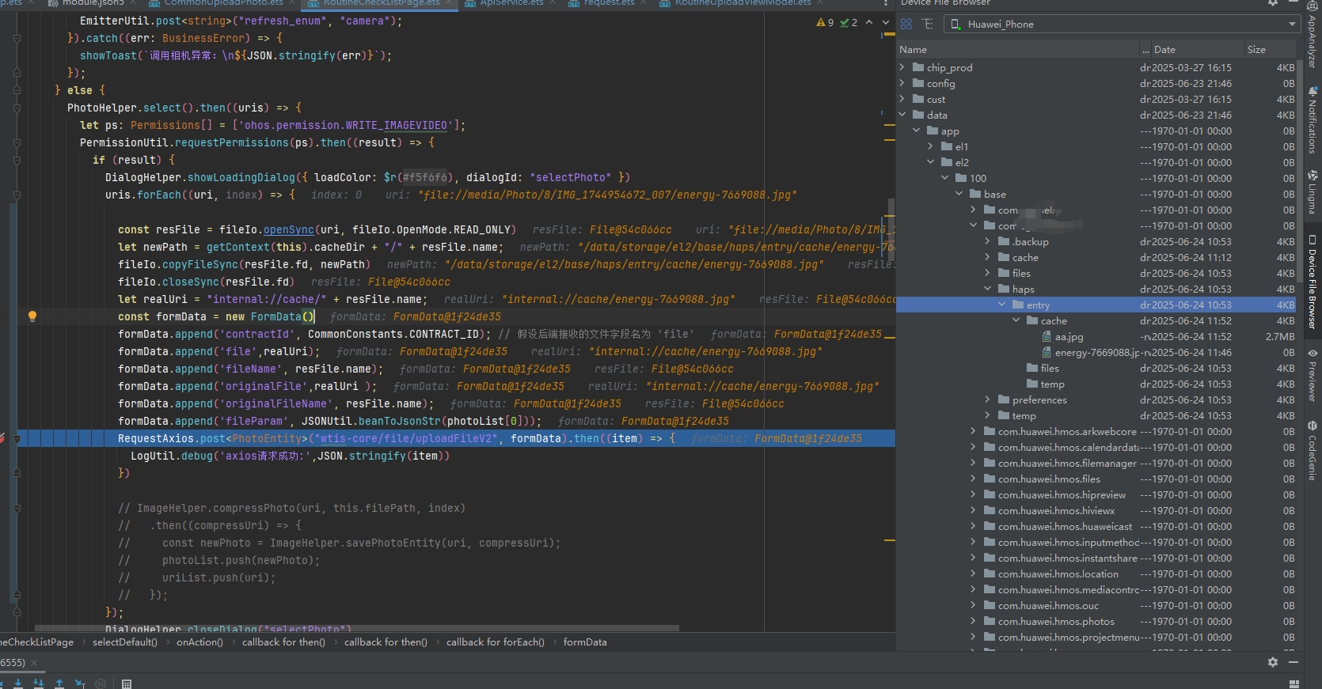The width and height of the screenshot is (1322, 689).
Task: Click the debug layout settings icon
Action: pyautogui.click(x=1294, y=683)
